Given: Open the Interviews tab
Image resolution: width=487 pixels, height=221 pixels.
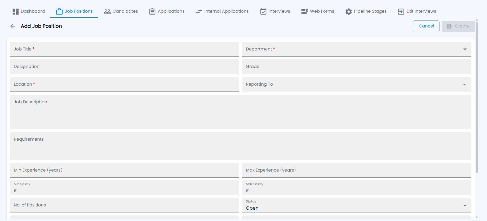Looking at the screenshot, I should tap(275, 11).
